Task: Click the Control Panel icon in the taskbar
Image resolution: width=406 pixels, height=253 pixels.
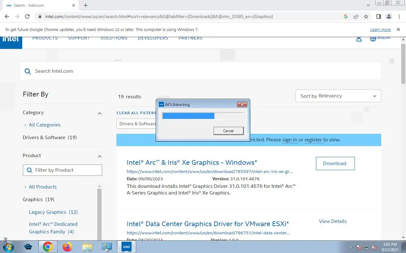Action: tap(107, 247)
